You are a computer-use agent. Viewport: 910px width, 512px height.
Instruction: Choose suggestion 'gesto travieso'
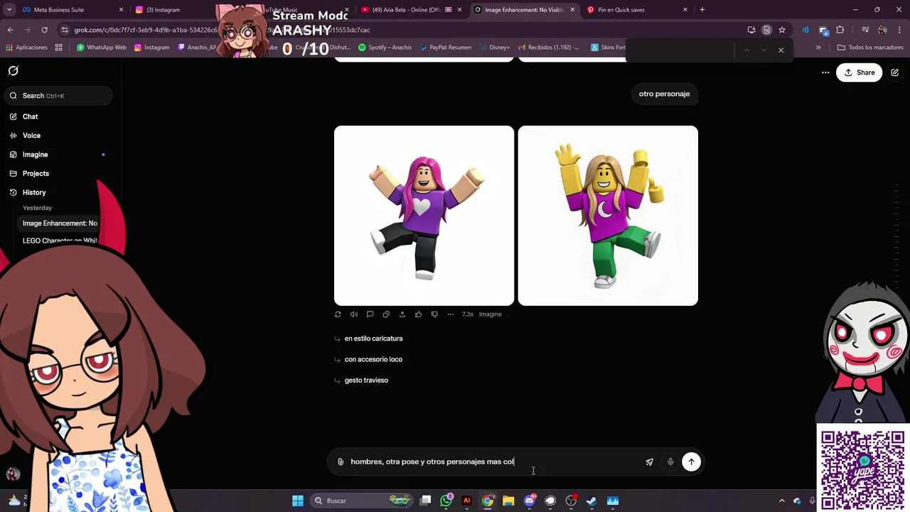point(366,380)
